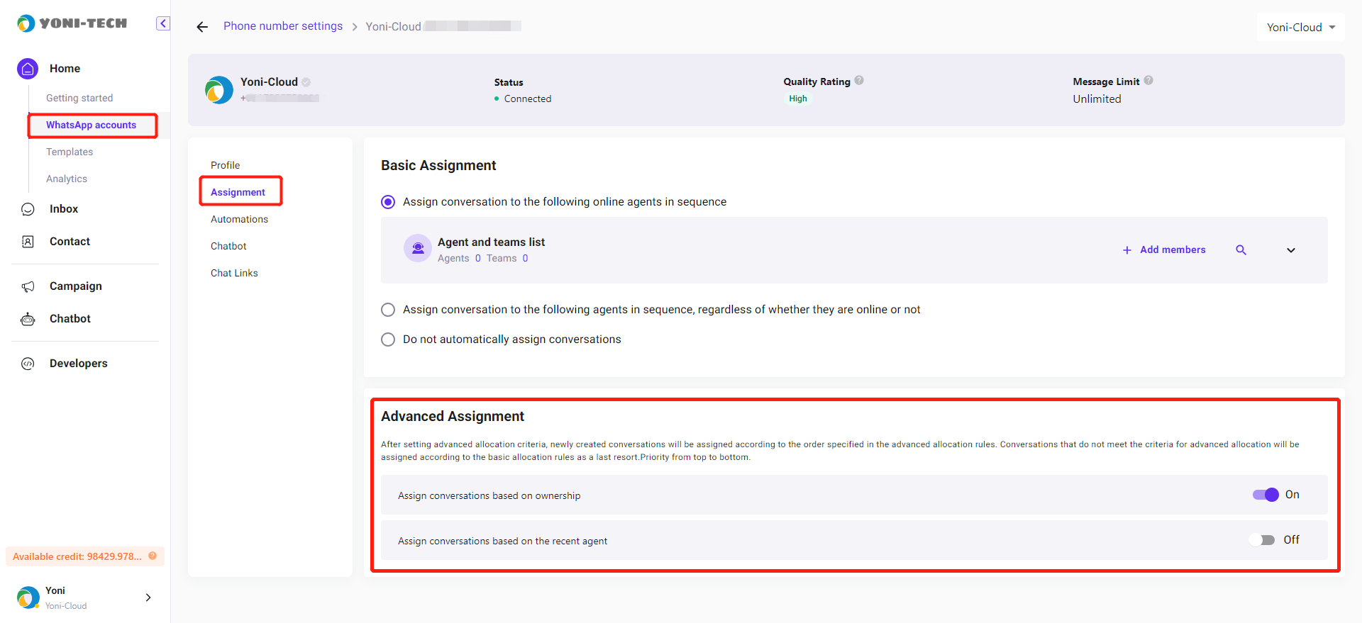Switch to the Chatbot settings tab
The height and width of the screenshot is (623, 1362).
click(228, 246)
